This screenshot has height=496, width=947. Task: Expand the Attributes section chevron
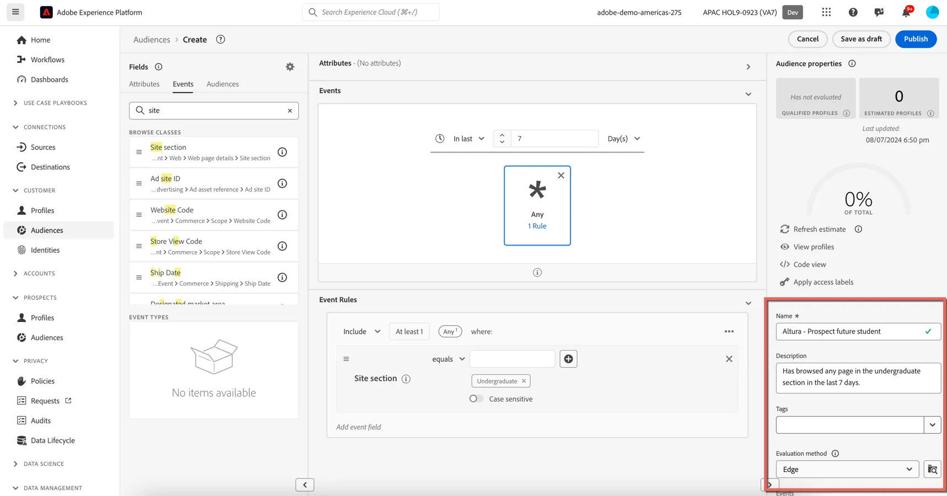pyautogui.click(x=748, y=67)
